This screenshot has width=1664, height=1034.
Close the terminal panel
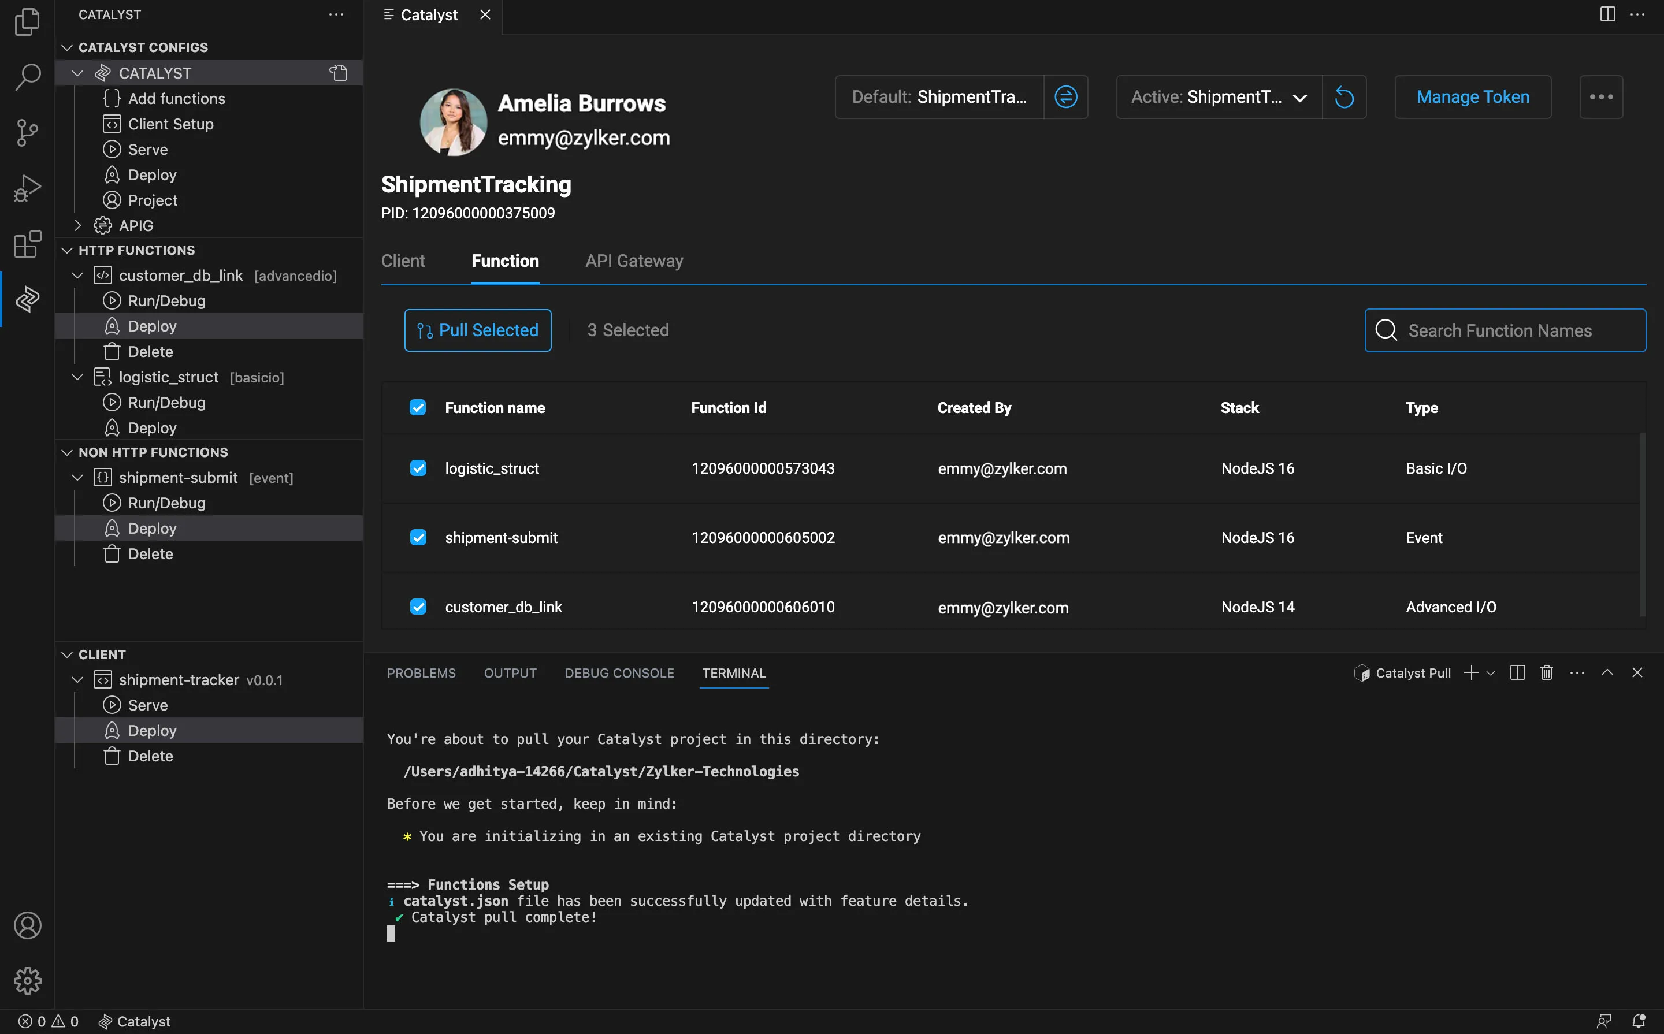(1637, 673)
